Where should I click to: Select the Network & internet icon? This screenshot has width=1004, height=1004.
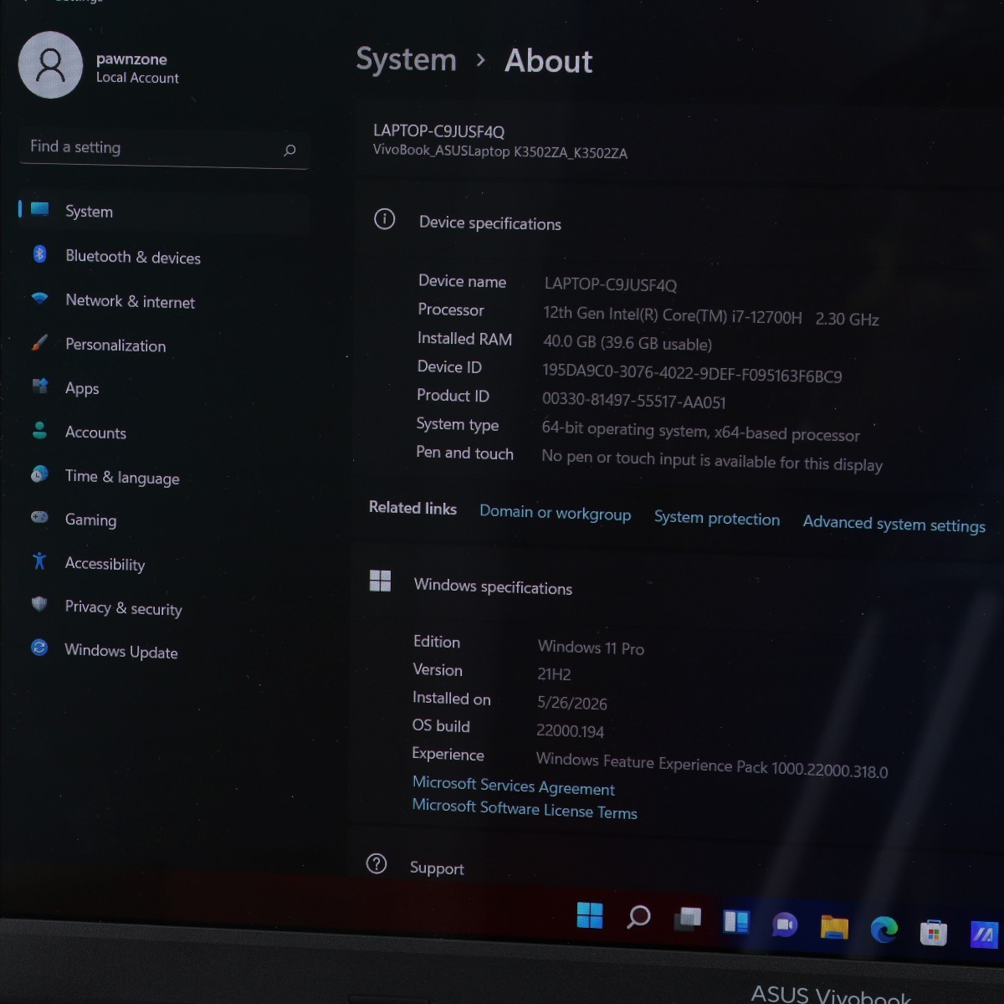tap(39, 299)
